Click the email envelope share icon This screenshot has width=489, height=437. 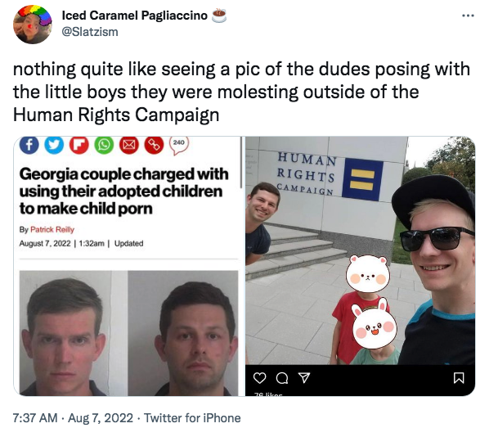tap(129, 145)
